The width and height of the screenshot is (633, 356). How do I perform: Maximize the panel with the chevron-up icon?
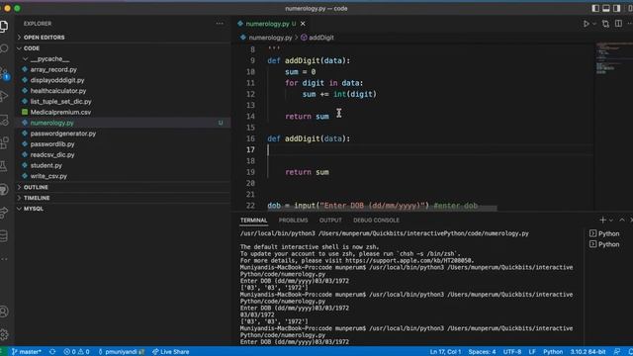pyautogui.click(x=622, y=220)
